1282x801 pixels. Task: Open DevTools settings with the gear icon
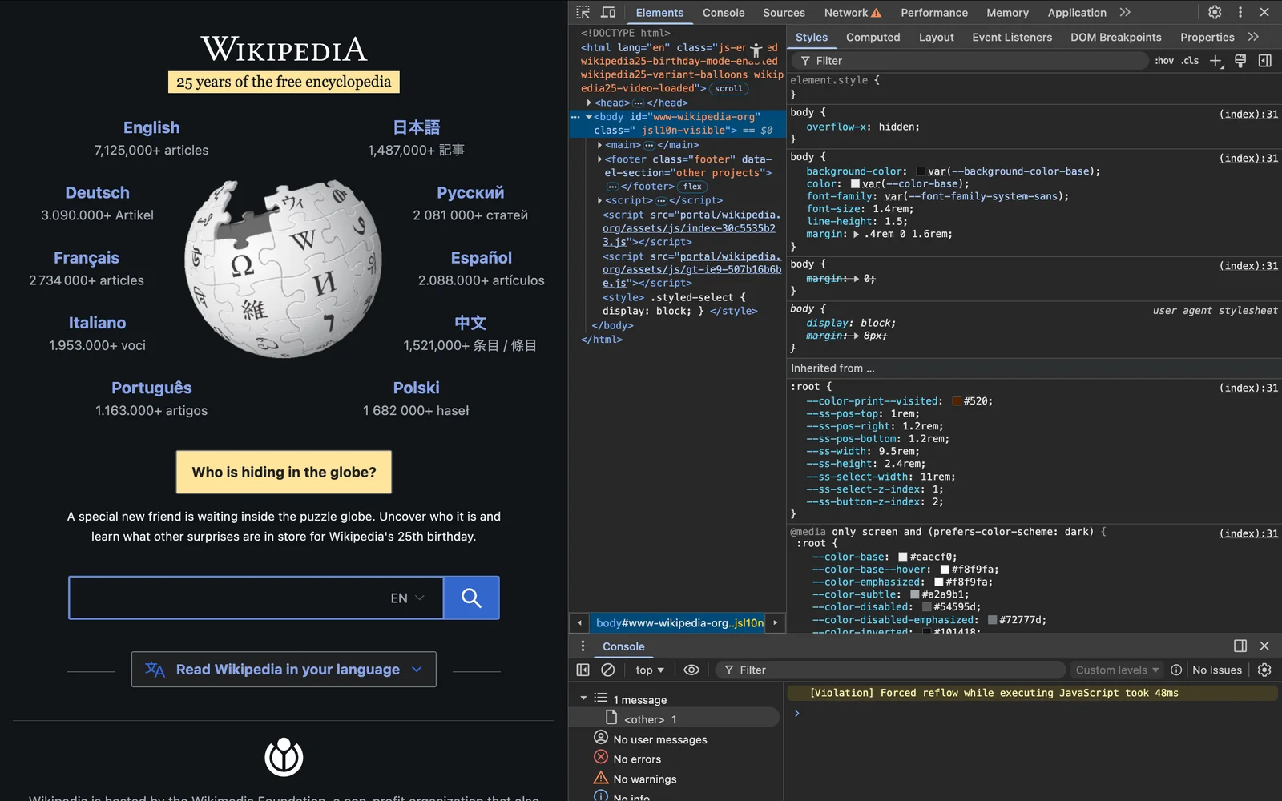[1215, 12]
